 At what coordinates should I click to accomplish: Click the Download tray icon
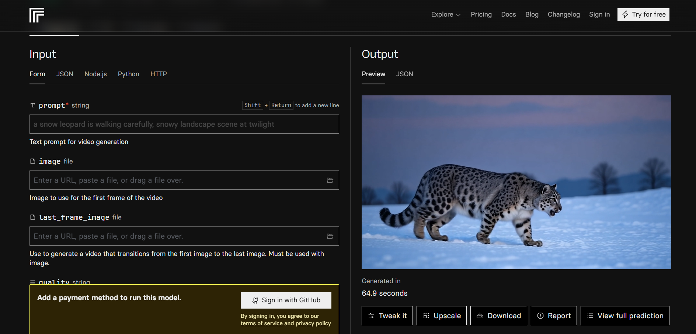[480, 316]
